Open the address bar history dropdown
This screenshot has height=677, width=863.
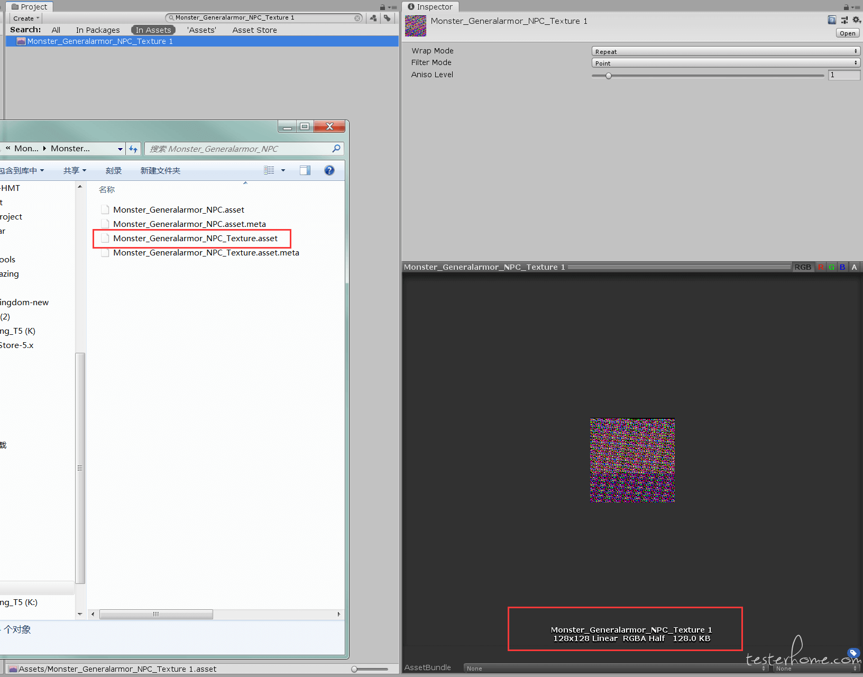pyautogui.click(x=120, y=149)
